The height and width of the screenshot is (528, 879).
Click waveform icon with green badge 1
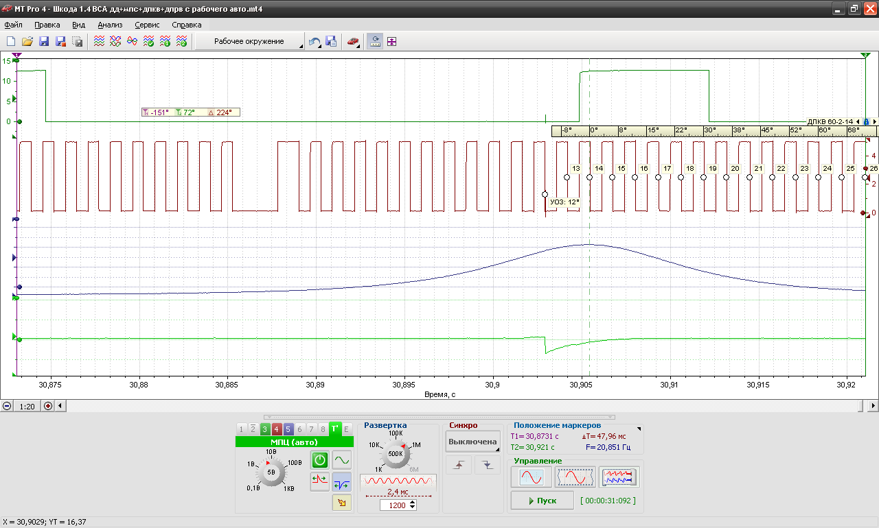click(x=165, y=42)
